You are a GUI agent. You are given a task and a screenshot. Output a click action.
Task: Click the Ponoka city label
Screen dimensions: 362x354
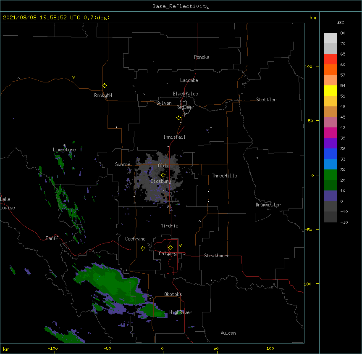[202, 57]
